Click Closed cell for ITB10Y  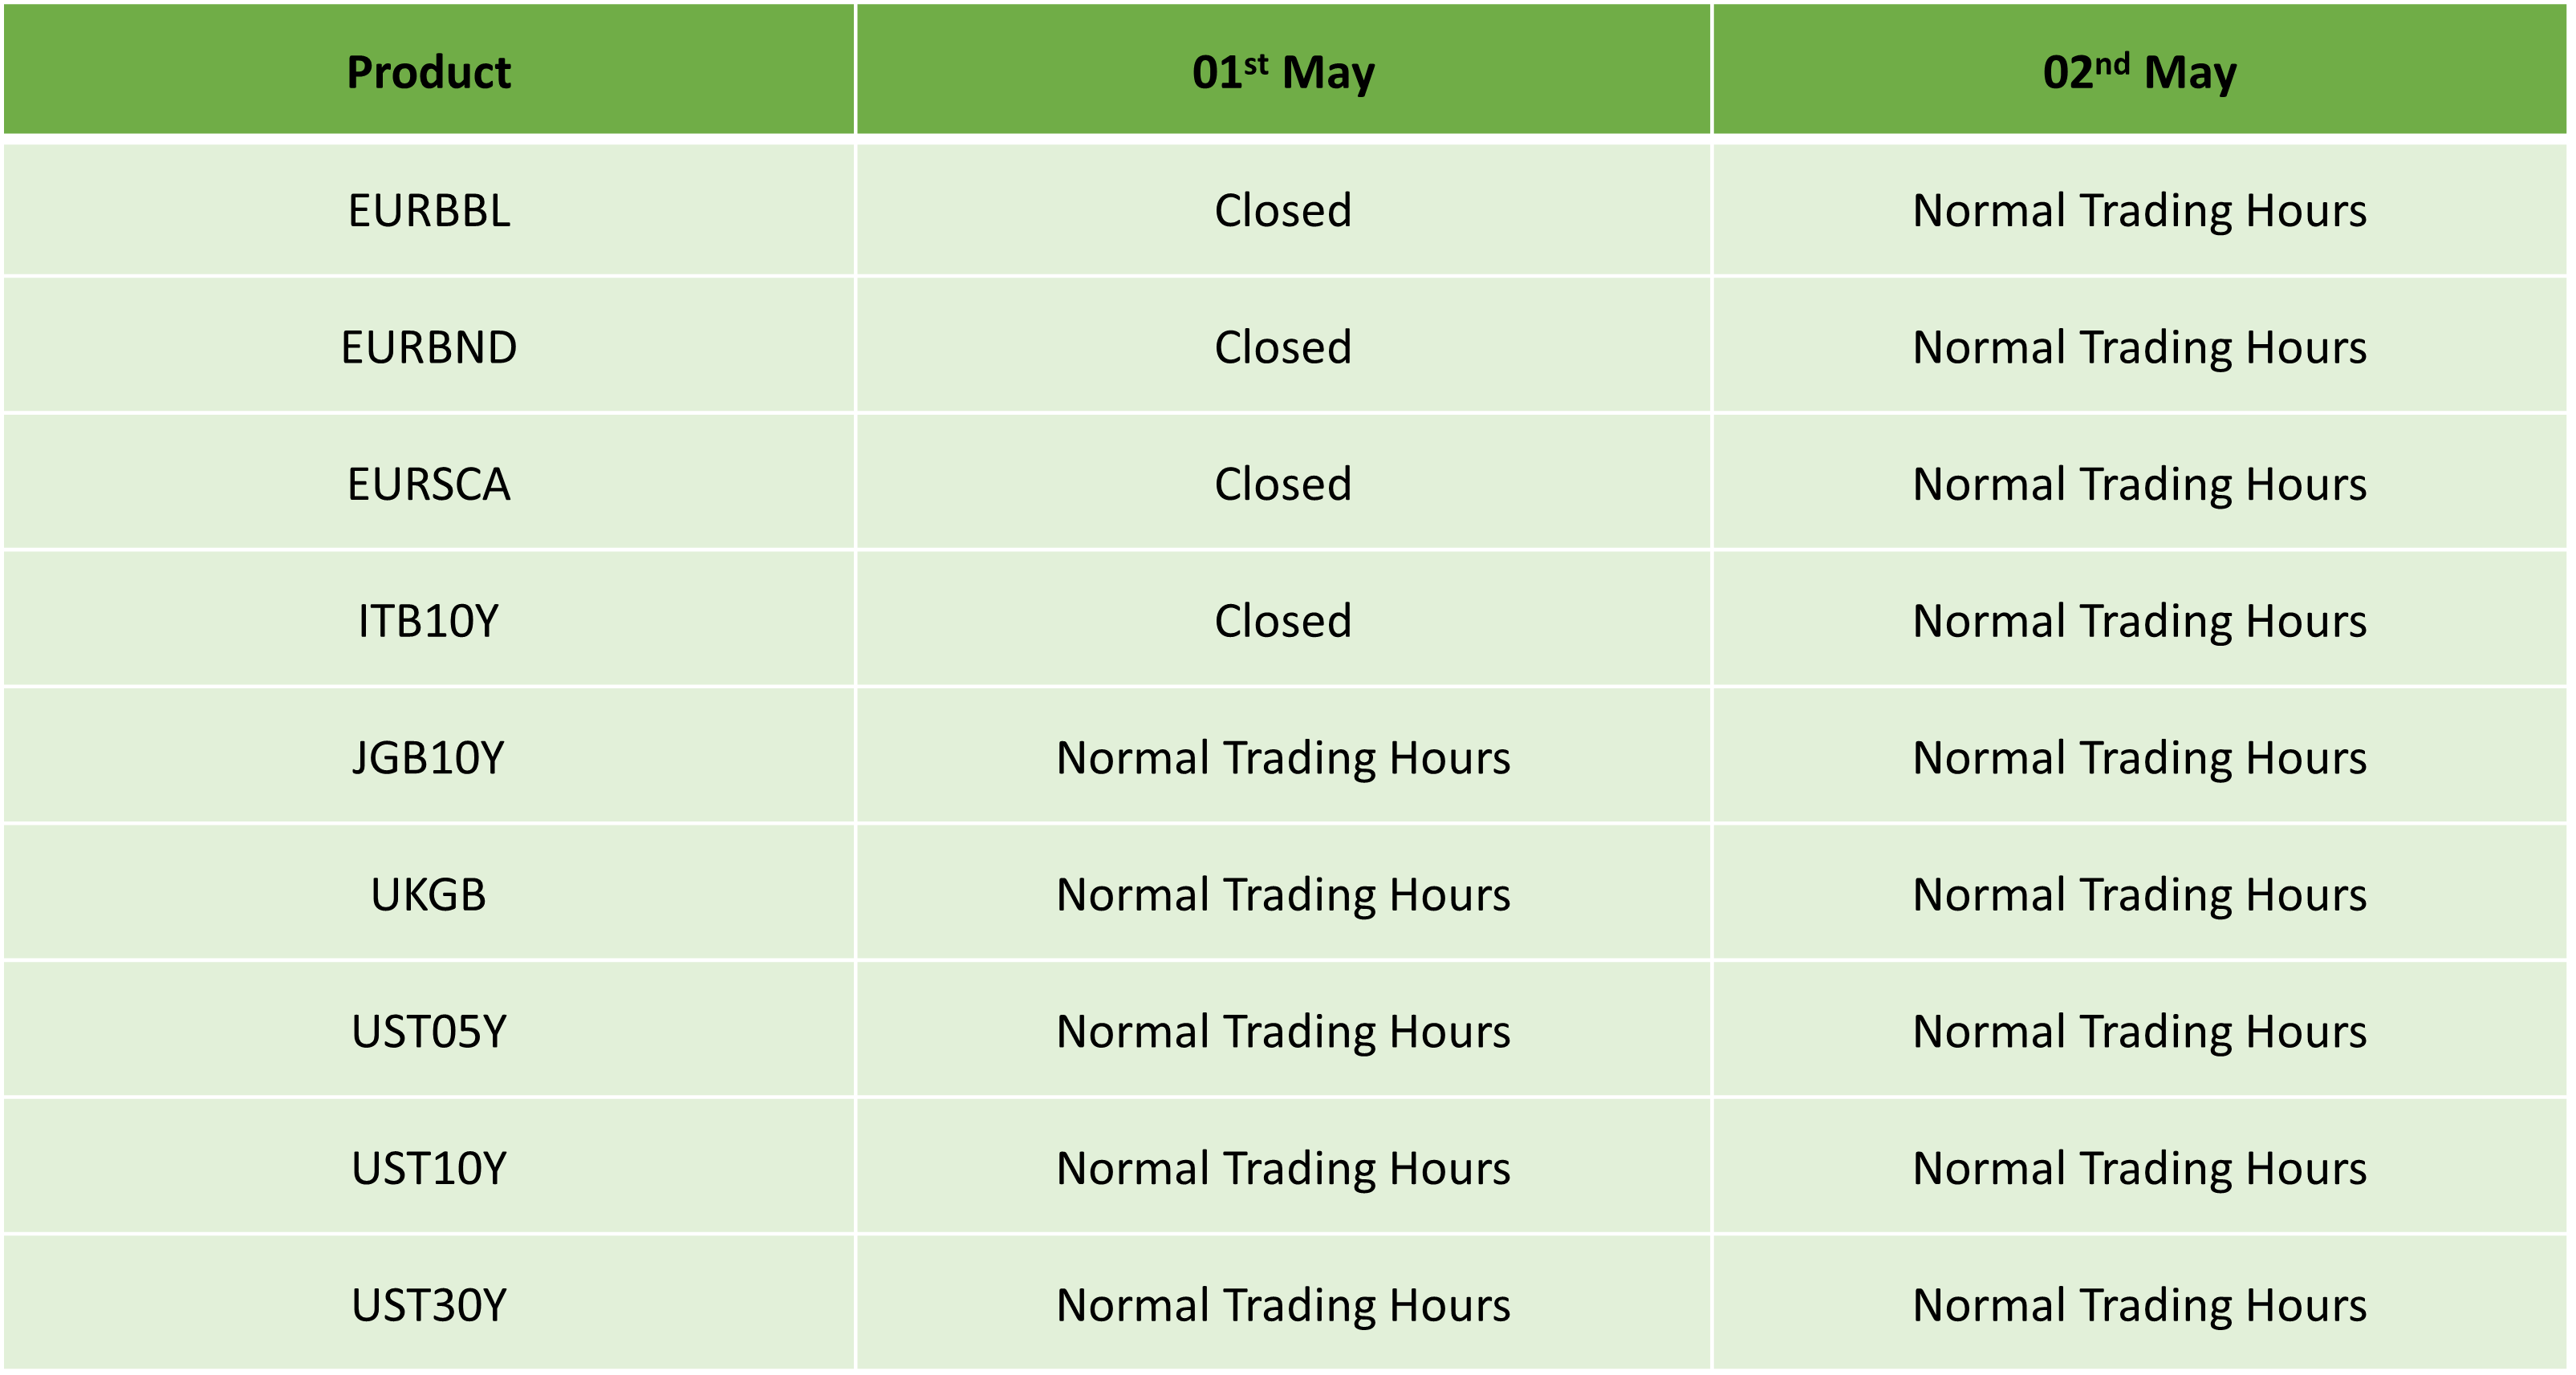(x=1283, y=621)
